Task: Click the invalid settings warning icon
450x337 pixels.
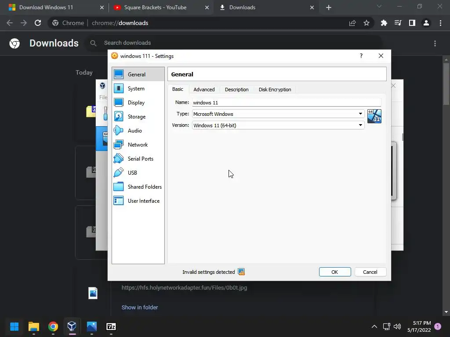Action: coord(241,272)
